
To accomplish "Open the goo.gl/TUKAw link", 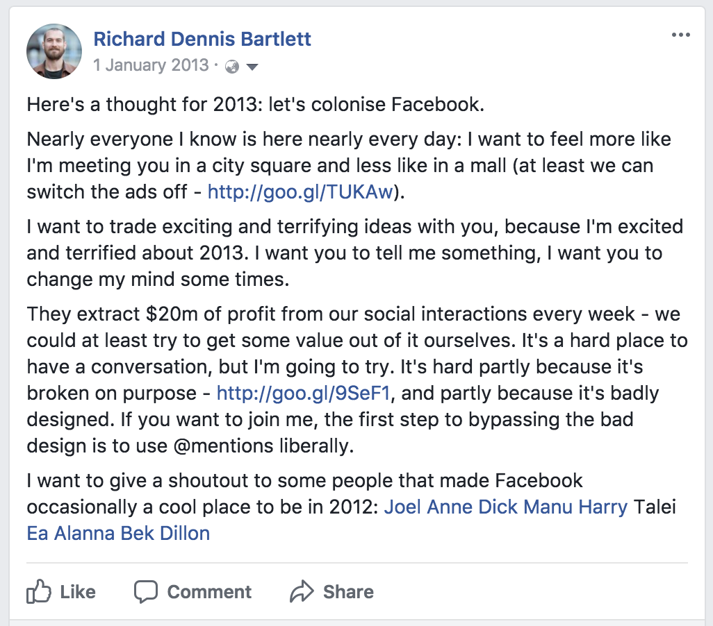I will click(x=300, y=192).
